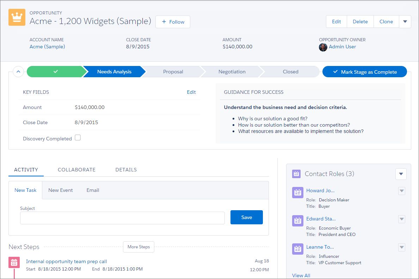Click the completed green checkmark stage
Screen dimensions: 419x279
point(55,72)
